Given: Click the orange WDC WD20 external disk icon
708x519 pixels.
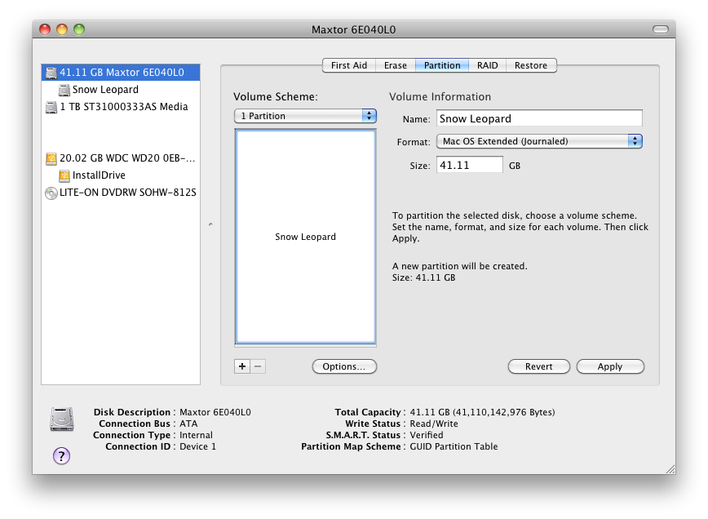Looking at the screenshot, I should point(51,158).
